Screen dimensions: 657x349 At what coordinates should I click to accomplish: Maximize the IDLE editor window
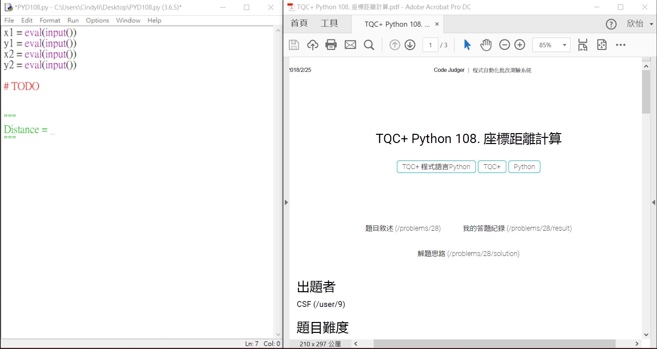(x=246, y=7)
